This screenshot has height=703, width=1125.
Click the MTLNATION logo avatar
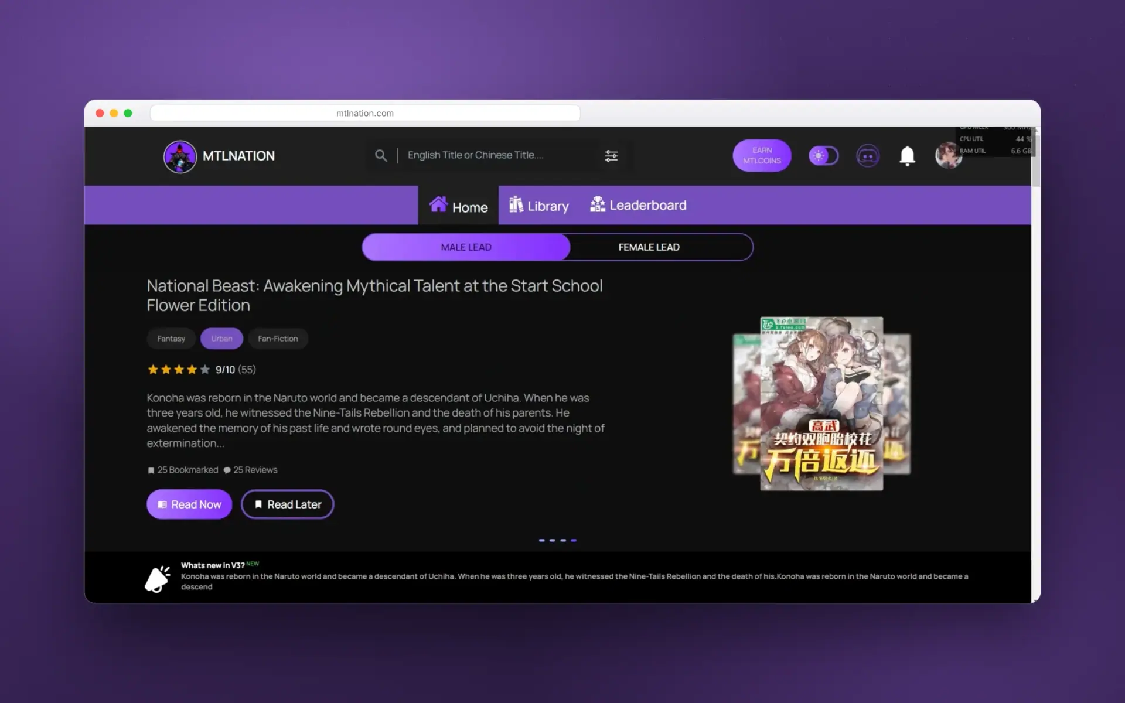(x=180, y=156)
